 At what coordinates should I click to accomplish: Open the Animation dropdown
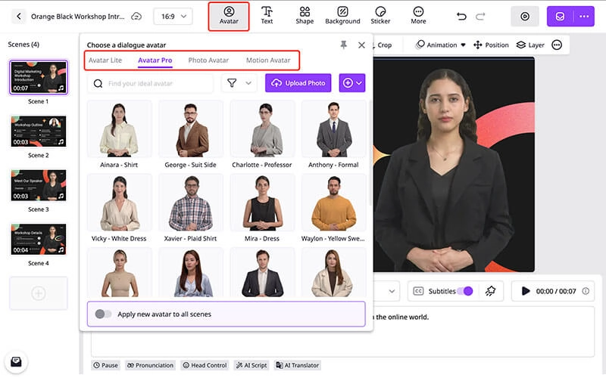441,45
